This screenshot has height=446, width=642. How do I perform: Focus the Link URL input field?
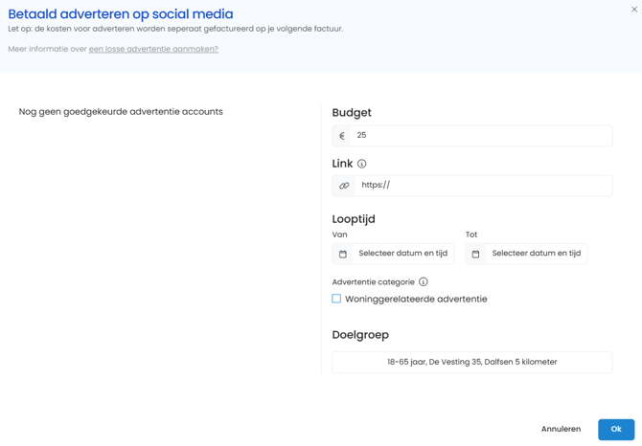484,186
